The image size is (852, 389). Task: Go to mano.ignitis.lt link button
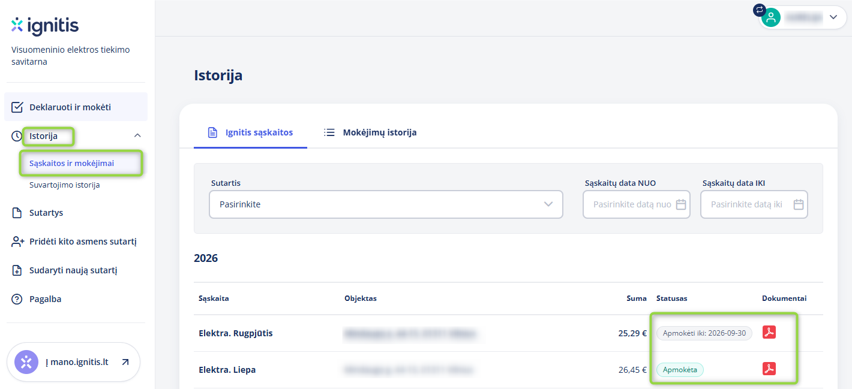(73, 362)
